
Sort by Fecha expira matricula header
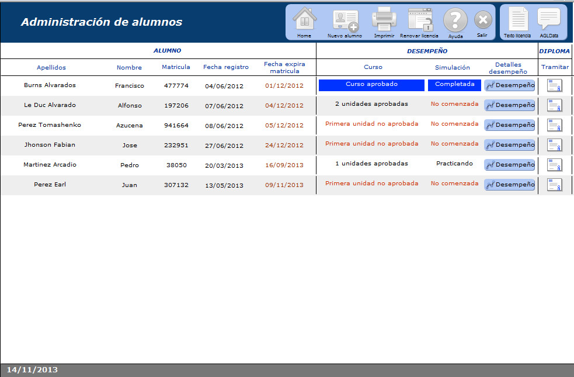[x=284, y=67]
